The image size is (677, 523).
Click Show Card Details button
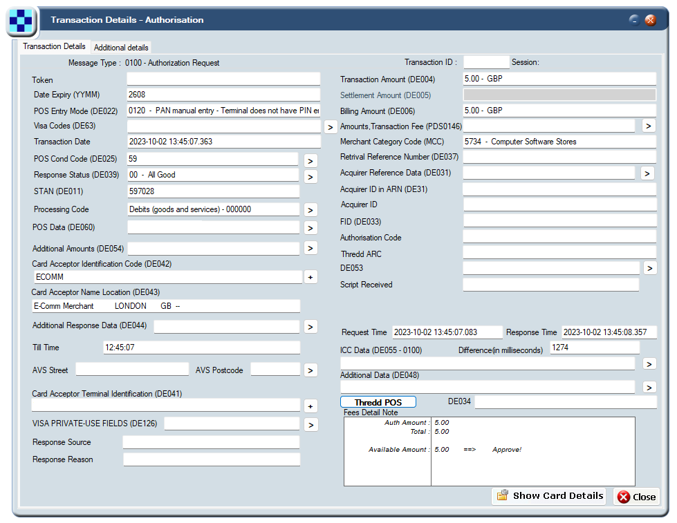pyautogui.click(x=548, y=496)
